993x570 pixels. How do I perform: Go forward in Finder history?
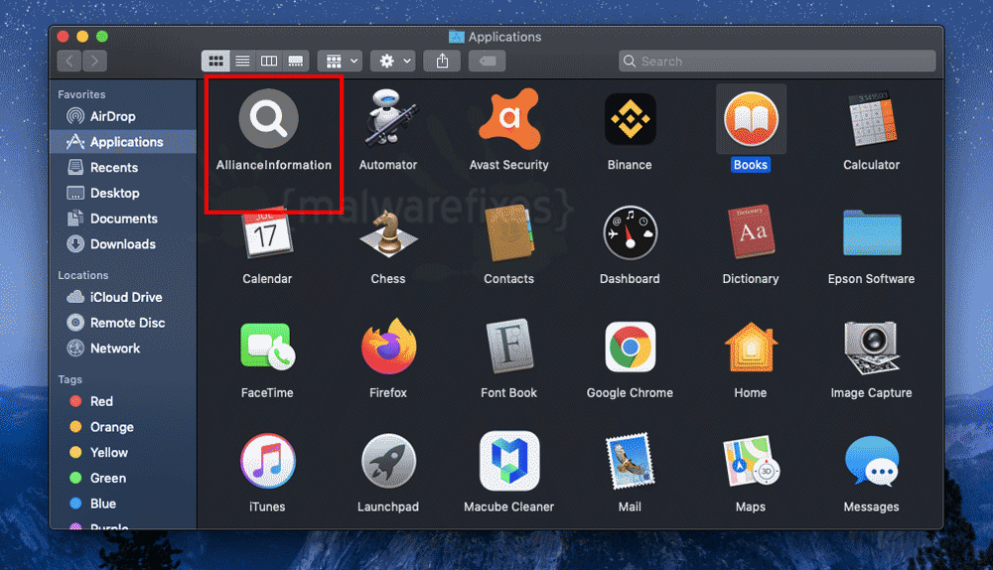pos(94,61)
